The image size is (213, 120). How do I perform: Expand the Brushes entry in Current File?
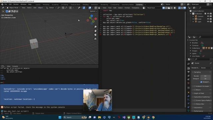pyautogui.click(x=190, y=43)
